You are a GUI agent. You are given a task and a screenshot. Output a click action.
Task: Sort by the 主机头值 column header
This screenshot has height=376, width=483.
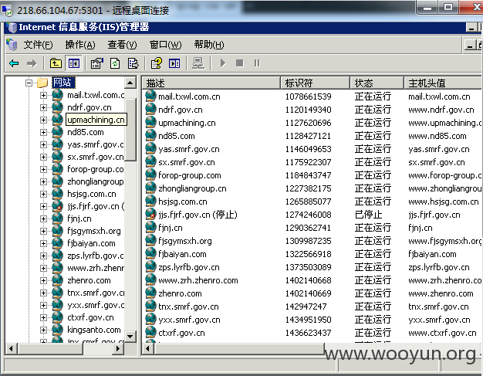pyautogui.click(x=443, y=83)
